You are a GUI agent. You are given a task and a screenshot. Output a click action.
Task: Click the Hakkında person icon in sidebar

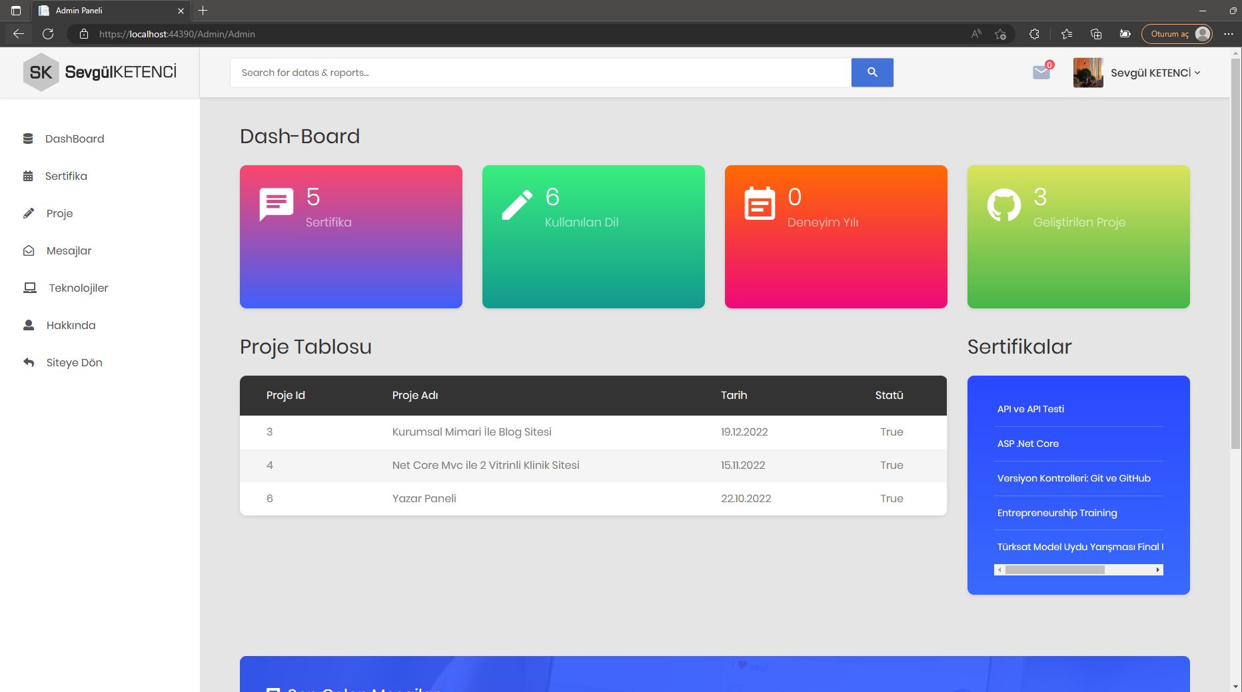pos(29,325)
